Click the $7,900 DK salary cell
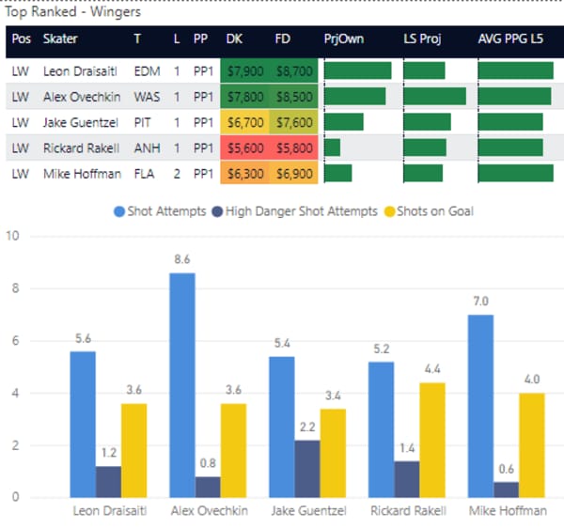The image size is (564, 528). 245,71
